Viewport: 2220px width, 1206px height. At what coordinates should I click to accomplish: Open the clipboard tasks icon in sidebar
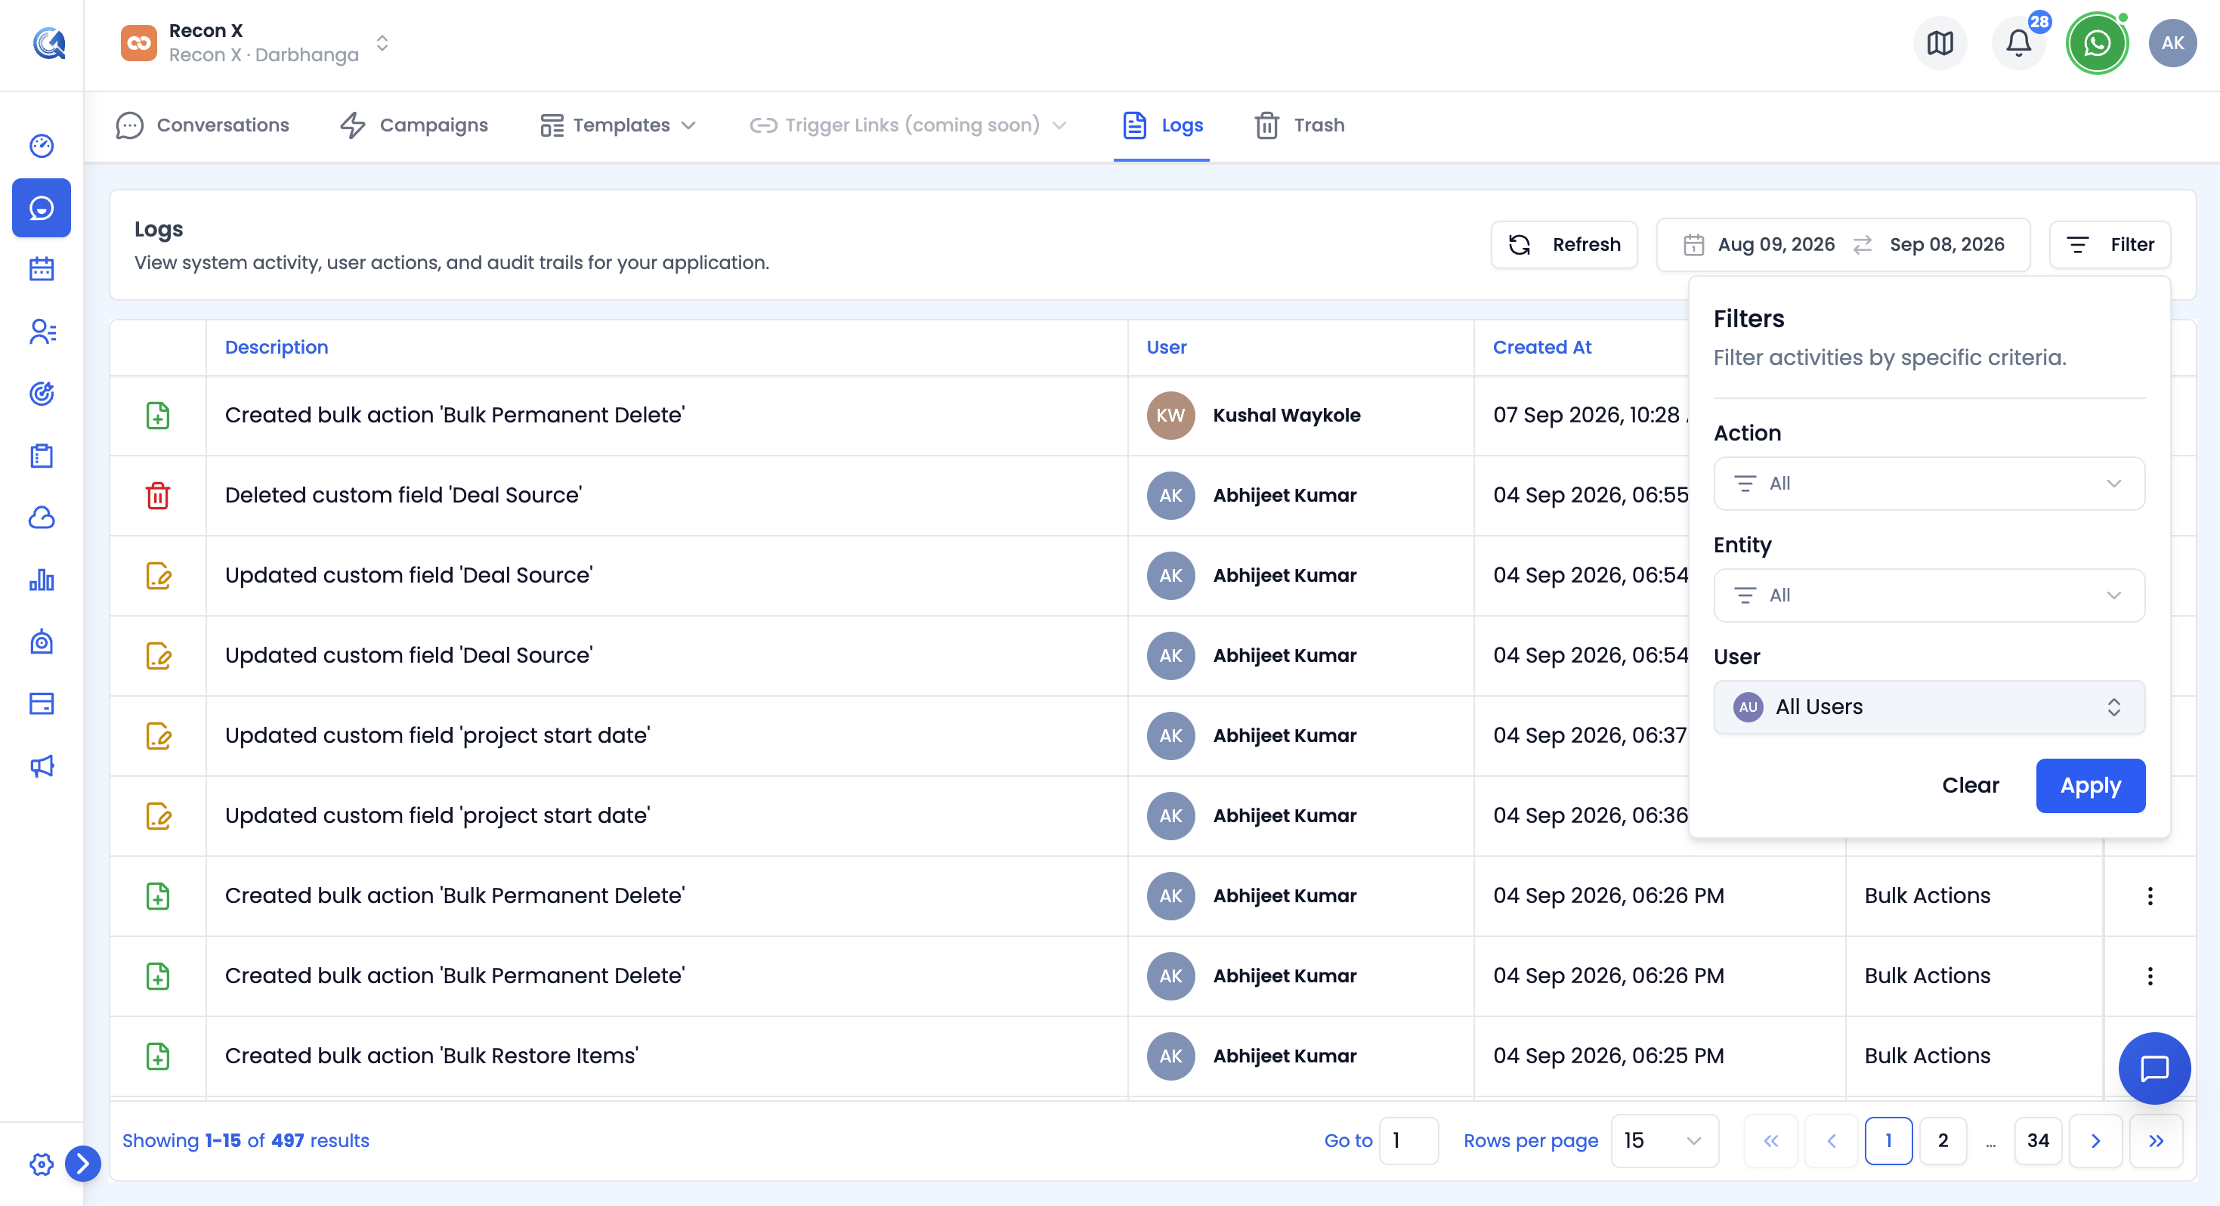42,456
